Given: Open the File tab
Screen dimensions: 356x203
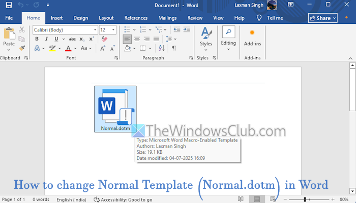Looking at the screenshot, I should 9,18.
